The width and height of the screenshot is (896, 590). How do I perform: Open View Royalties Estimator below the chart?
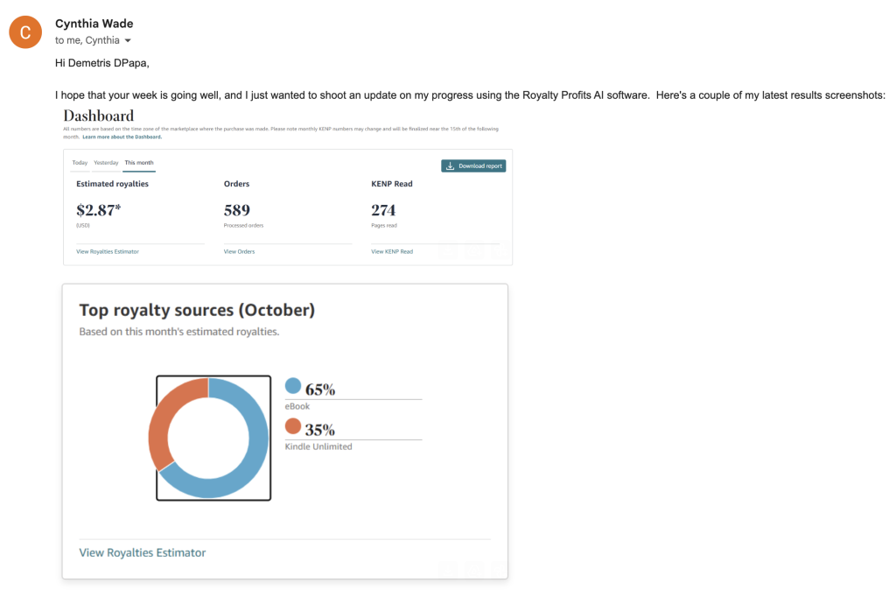(143, 552)
